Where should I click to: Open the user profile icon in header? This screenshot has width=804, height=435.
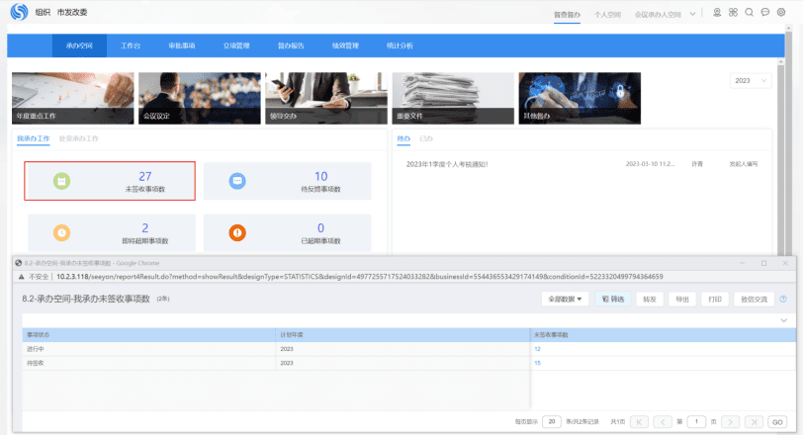[717, 12]
